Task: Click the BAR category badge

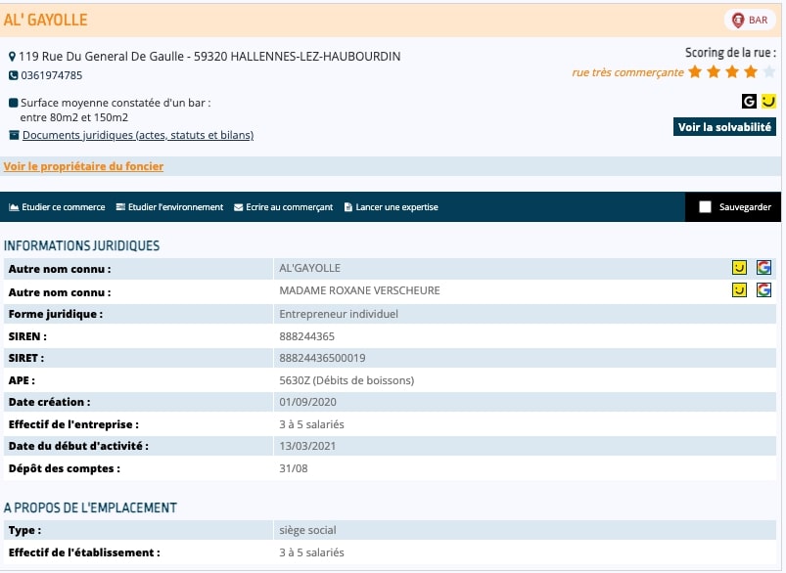Action: point(749,20)
